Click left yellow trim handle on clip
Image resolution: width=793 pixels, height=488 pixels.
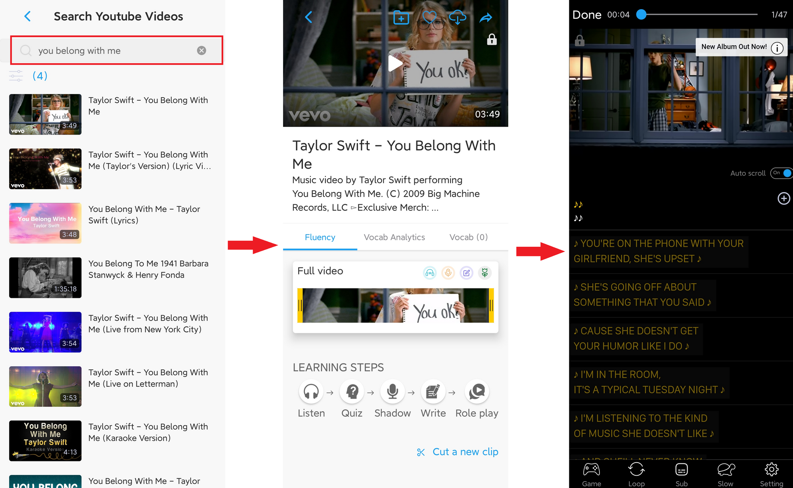point(300,305)
